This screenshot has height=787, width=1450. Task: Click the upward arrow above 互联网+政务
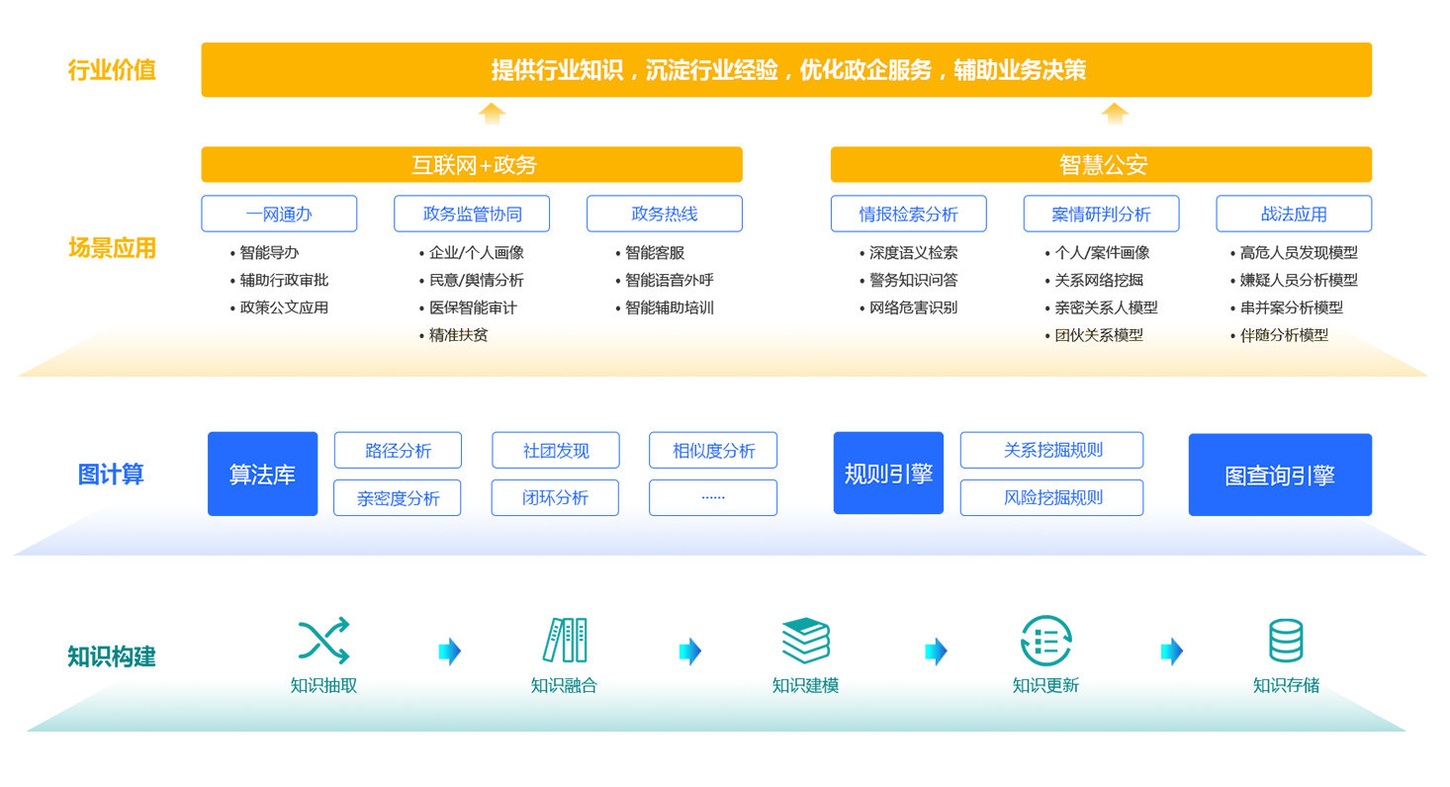[x=492, y=114]
